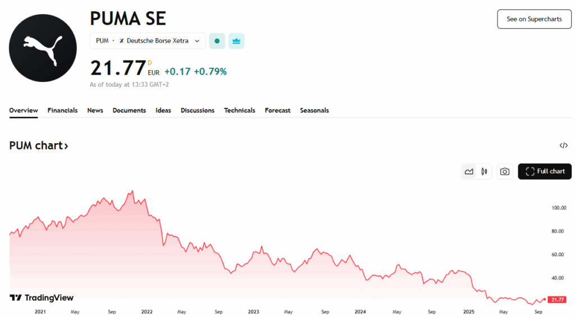Click the 2024 label on time axis
Viewport: 575px width, 318px height.
click(360, 312)
